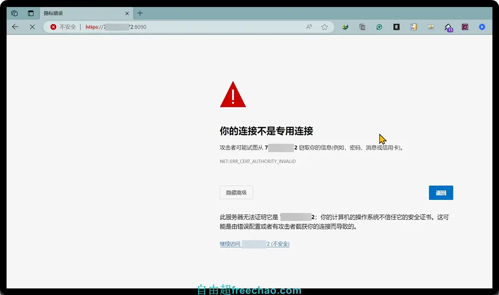Image resolution: width=499 pixels, height=295 pixels.
Task: Open the Internet Download Manager extension
Action: (x=345, y=27)
